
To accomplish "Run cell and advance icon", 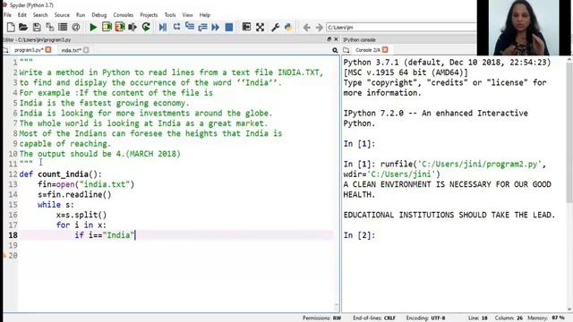I will 120,27.
